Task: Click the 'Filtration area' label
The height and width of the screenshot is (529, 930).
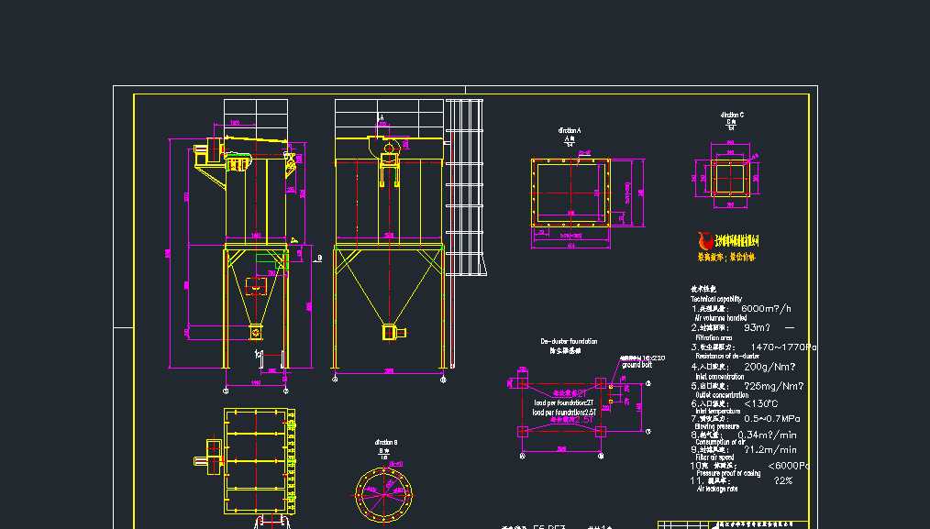Action: [x=714, y=338]
